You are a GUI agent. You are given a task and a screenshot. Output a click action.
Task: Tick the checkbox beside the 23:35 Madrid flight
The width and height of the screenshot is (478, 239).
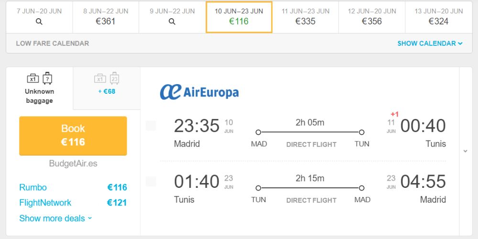coord(151,126)
